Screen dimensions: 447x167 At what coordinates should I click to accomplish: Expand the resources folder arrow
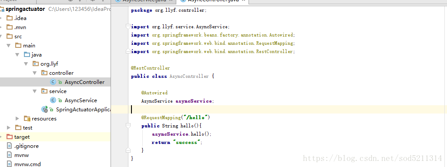point(18,119)
